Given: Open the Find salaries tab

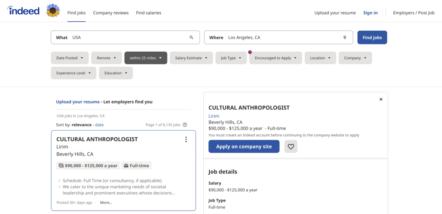Looking at the screenshot, I should click(148, 13).
